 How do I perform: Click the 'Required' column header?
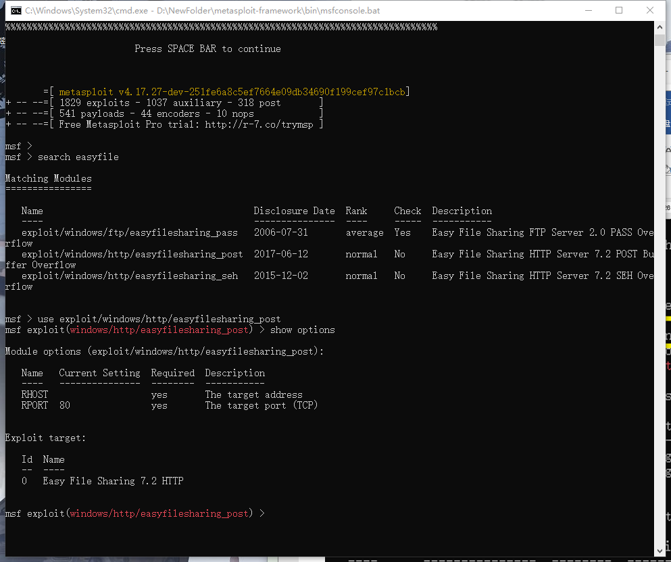pyautogui.click(x=172, y=373)
